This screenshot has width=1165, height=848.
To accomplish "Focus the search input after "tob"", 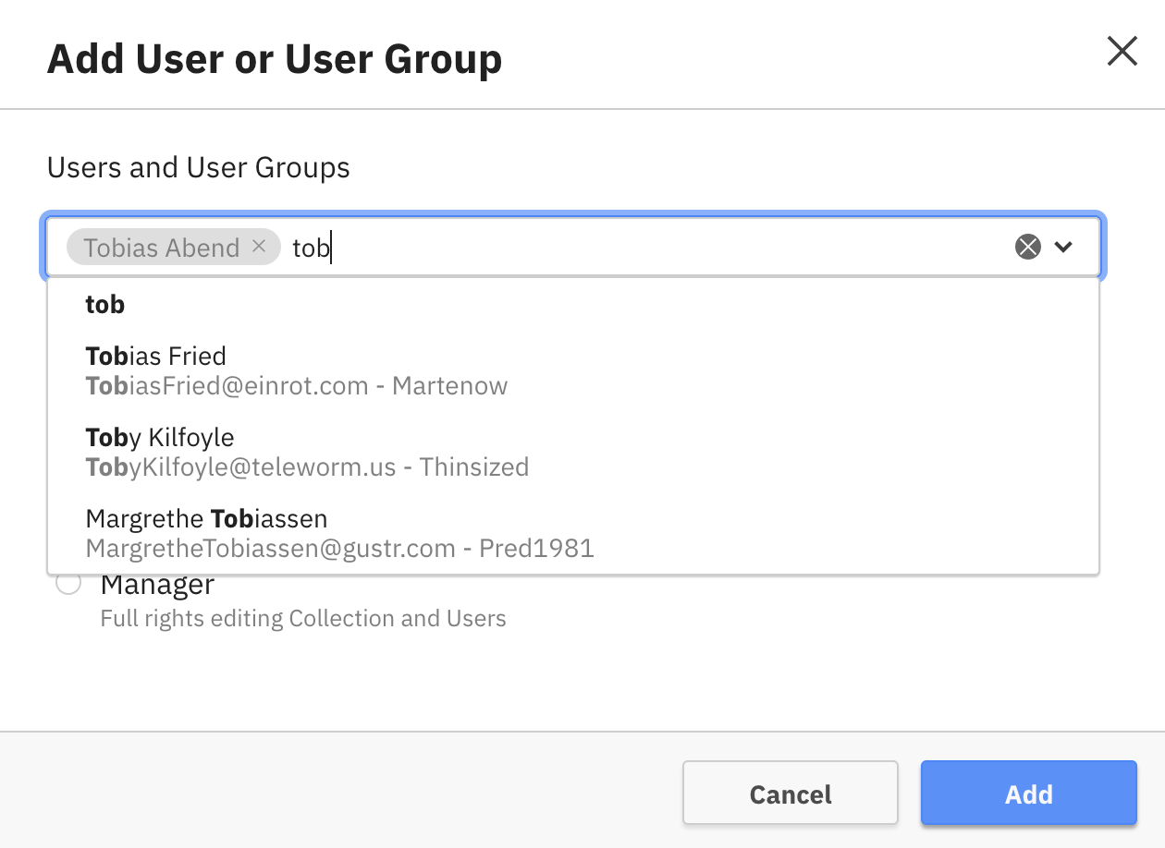I will [647, 248].
